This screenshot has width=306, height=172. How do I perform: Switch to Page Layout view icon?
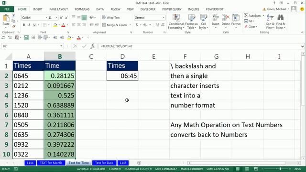pyautogui.click(x=247, y=169)
